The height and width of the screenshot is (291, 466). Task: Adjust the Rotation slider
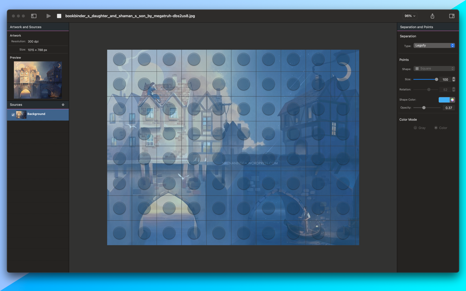point(426,89)
